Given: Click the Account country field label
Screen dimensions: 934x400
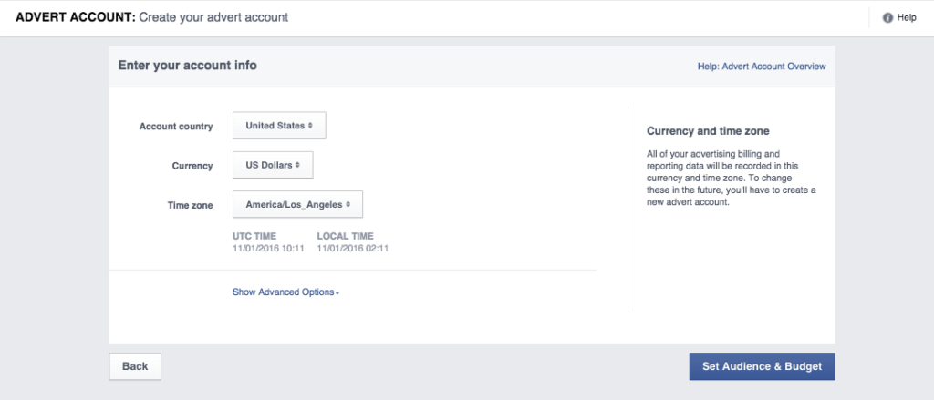Looking at the screenshot, I should click(x=176, y=127).
